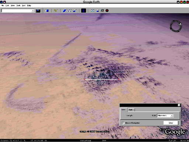Open the File menu
Image resolution: width=189 pixels, height=142 pixels.
3,6
